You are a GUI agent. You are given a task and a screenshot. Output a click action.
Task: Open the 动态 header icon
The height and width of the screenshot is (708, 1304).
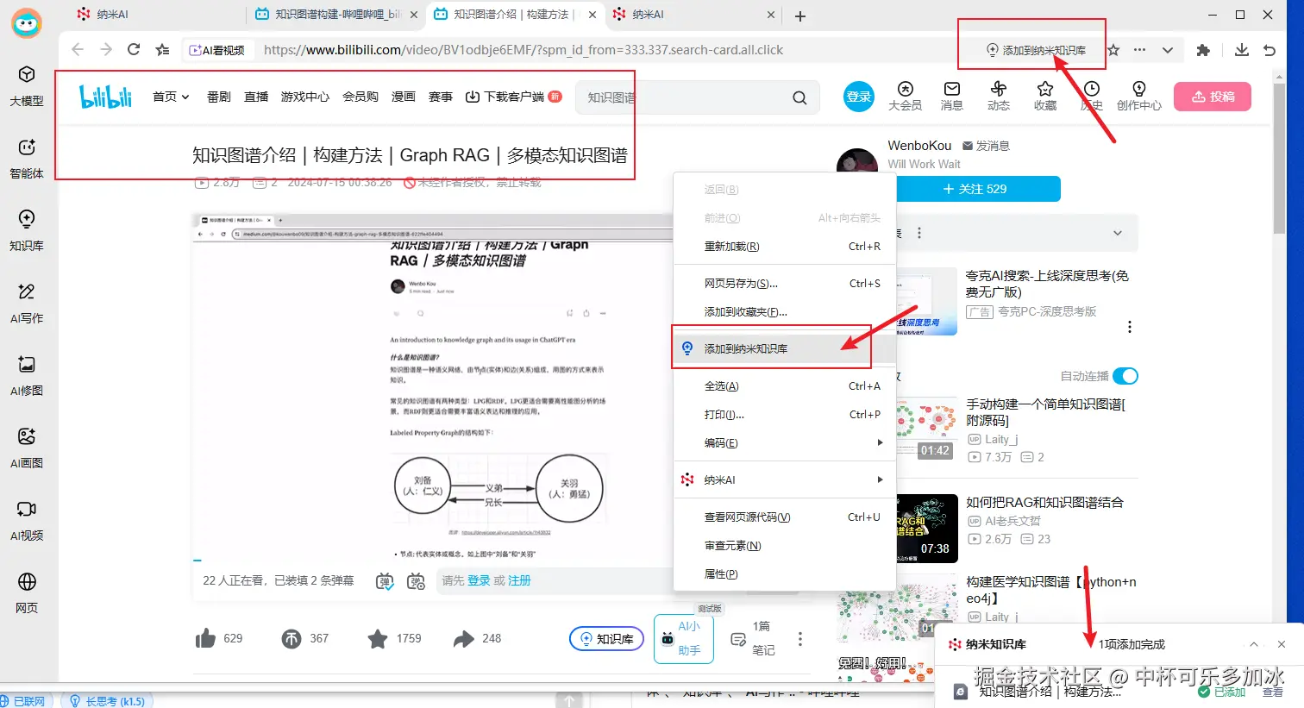pos(999,96)
